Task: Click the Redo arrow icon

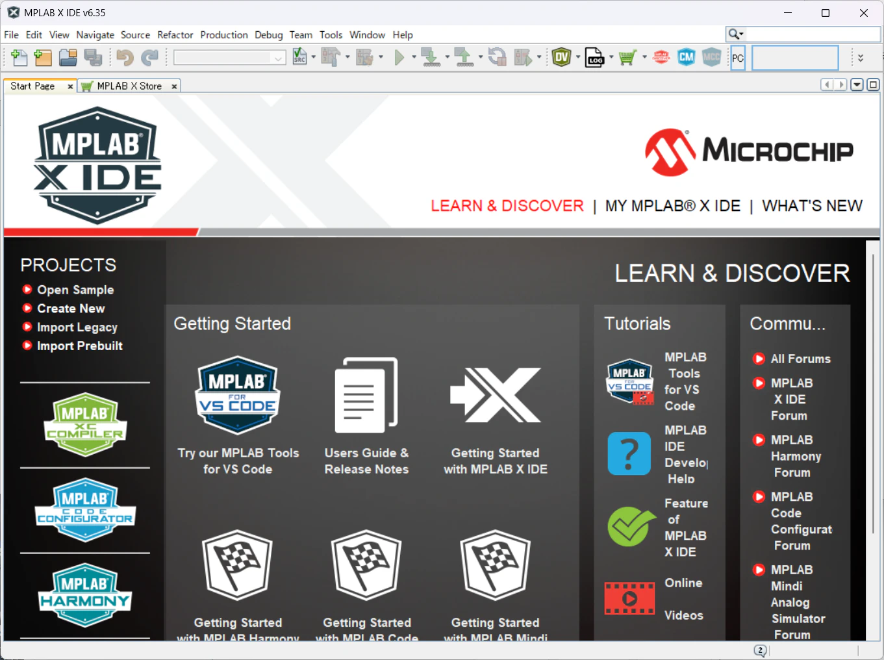Action: [x=150, y=58]
